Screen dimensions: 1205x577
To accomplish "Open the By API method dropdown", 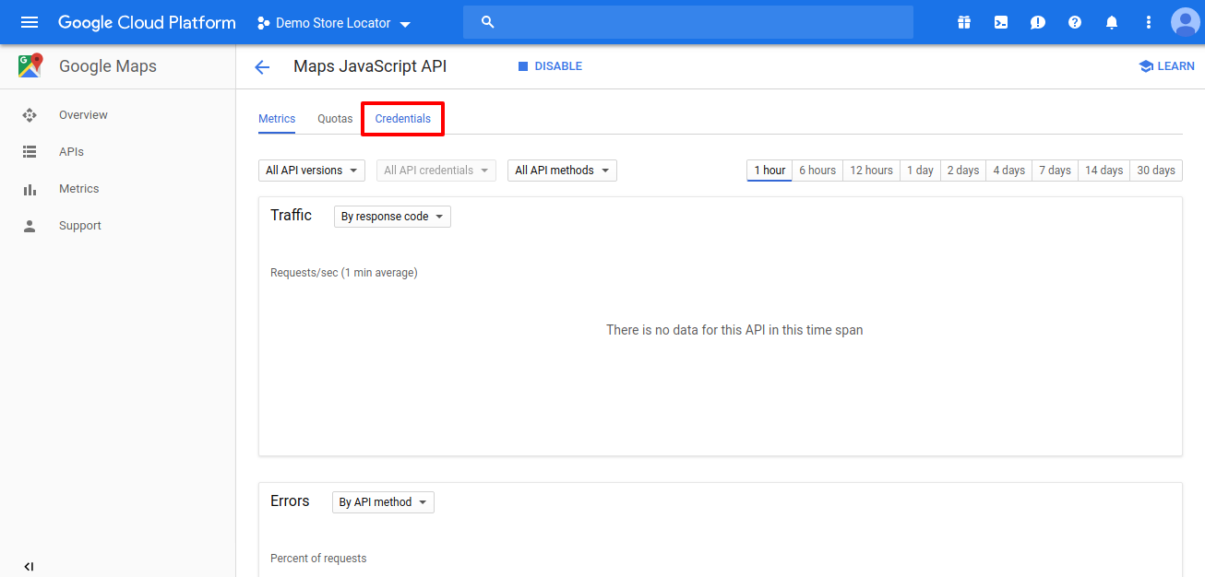I will (x=383, y=502).
